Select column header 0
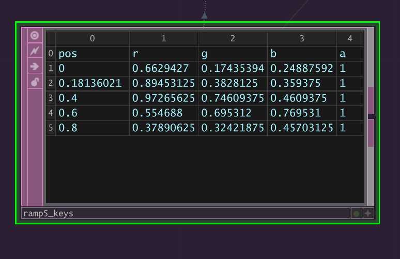The image size is (400, 259). [x=92, y=39]
